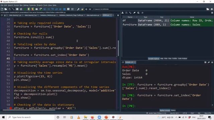This screenshot has height=120, width=214.
Task: Change to parent directory up arrow
Action: pos(212,9)
